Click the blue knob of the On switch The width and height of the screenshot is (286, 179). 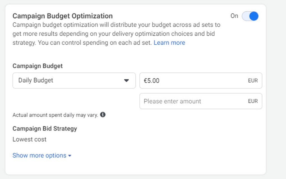point(253,16)
